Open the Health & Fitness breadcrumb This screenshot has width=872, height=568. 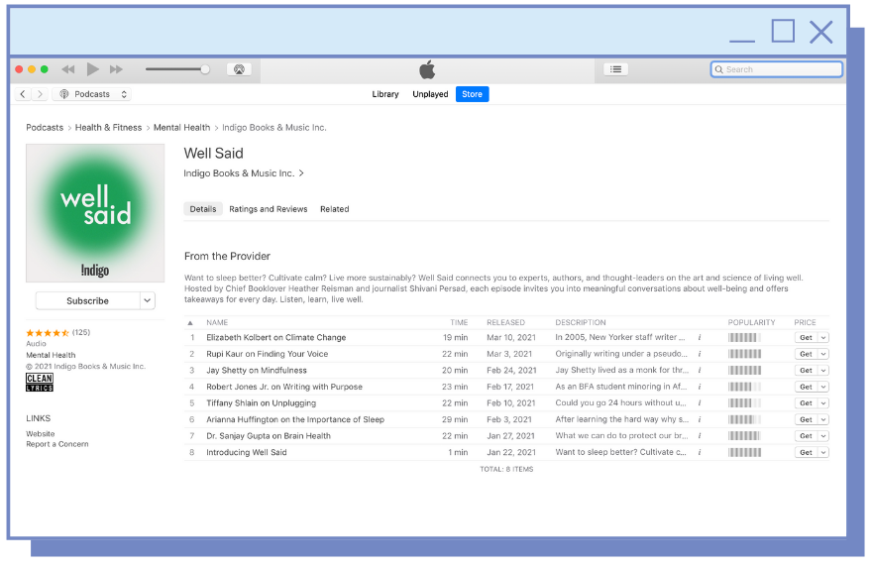point(108,128)
